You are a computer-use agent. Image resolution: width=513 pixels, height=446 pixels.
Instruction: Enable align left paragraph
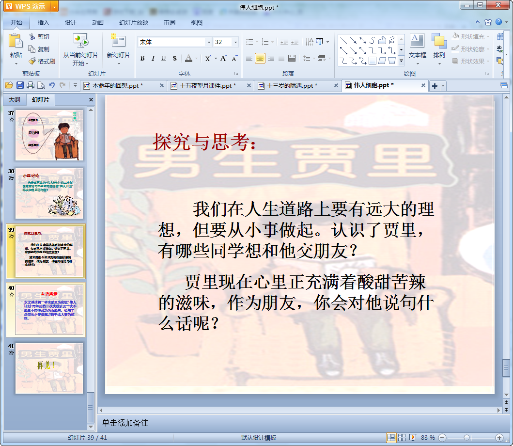coord(249,59)
